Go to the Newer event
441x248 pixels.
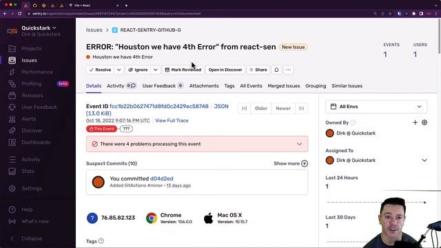283,109
